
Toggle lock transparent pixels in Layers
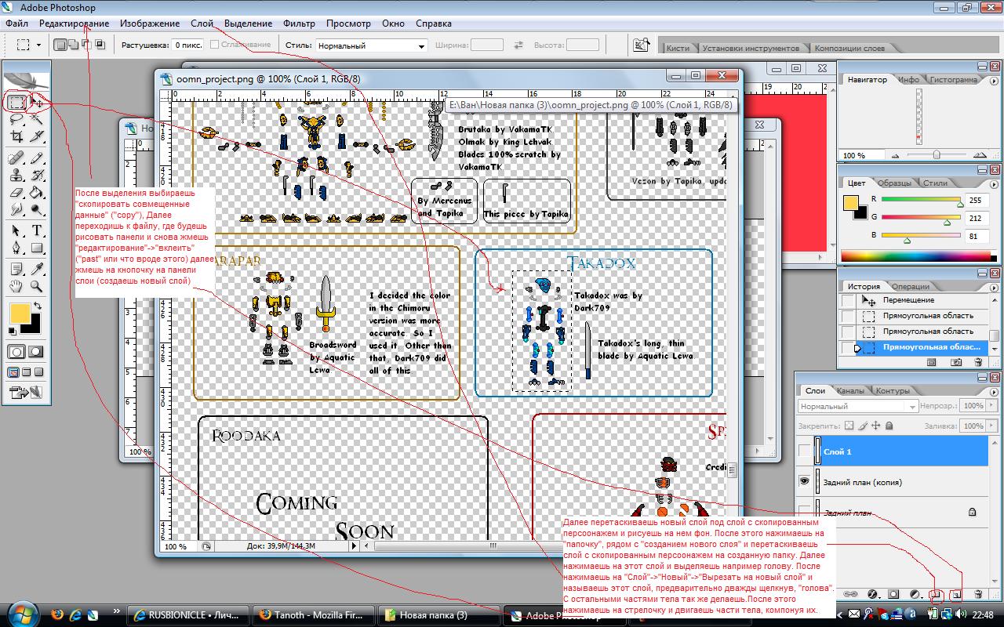(849, 426)
